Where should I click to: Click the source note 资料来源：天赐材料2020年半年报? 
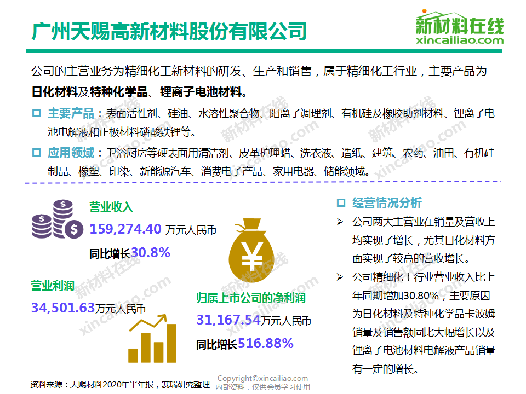92,384
